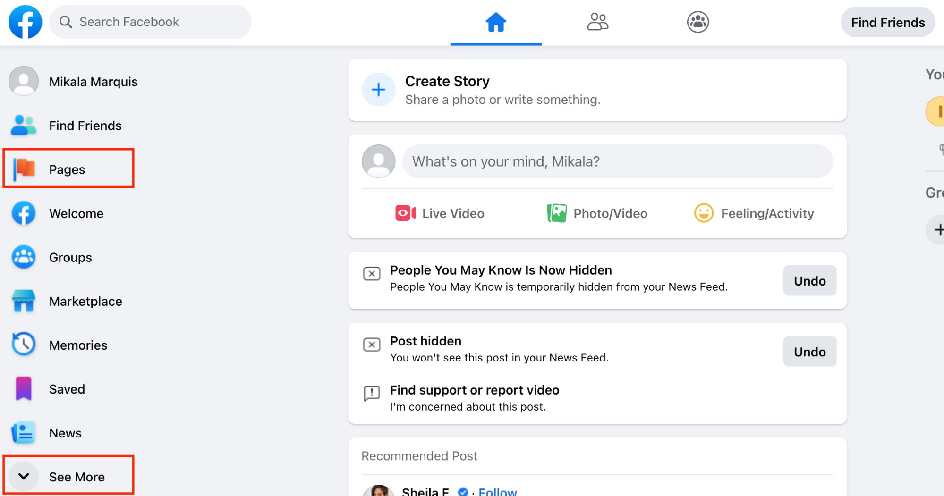Click the Memories label text
944x496 pixels.
(78, 345)
